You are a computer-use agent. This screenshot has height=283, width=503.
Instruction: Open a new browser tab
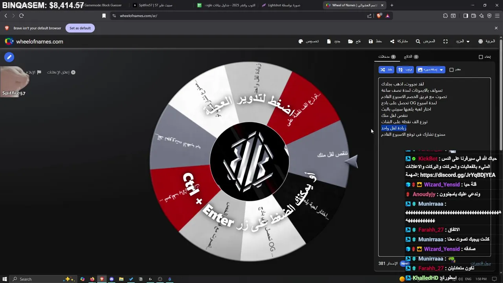click(x=392, y=5)
